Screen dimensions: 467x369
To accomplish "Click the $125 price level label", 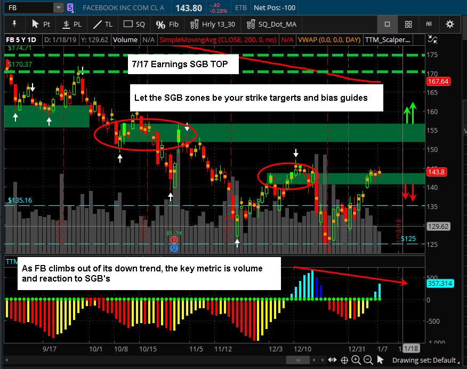I will (x=408, y=238).
